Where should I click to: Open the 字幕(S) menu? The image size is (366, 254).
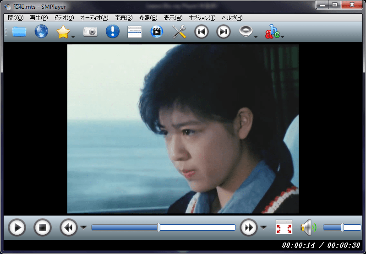[x=124, y=18]
